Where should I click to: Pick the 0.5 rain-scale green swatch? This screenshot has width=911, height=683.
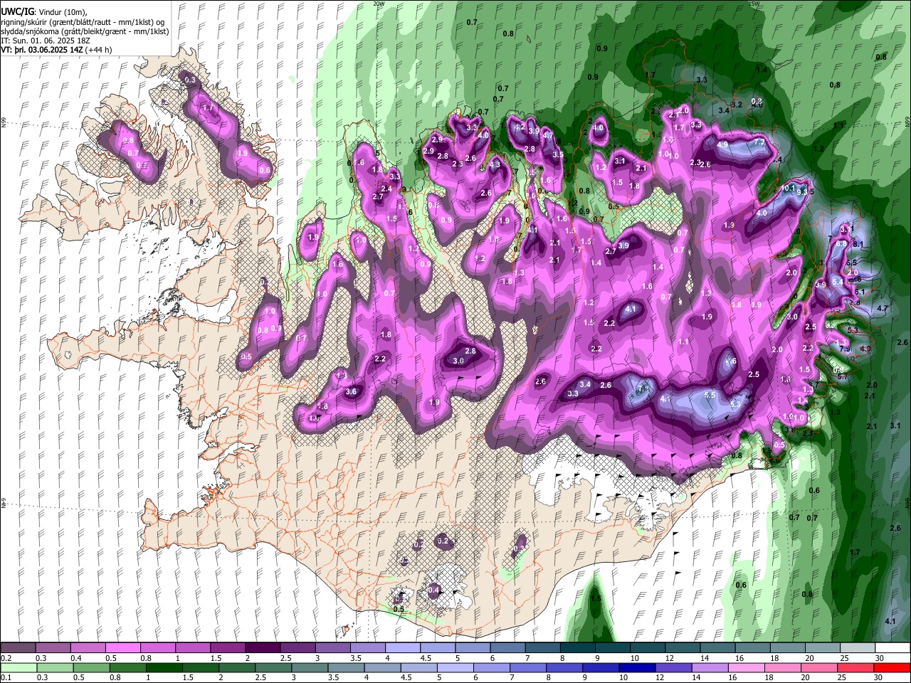(x=92, y=668)
